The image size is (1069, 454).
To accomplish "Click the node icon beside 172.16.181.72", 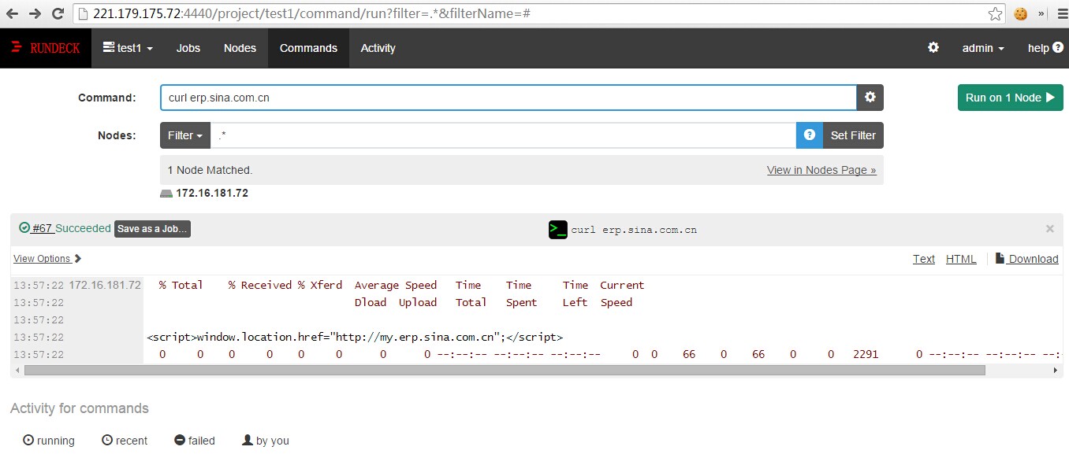I will (x=166, y=193).
